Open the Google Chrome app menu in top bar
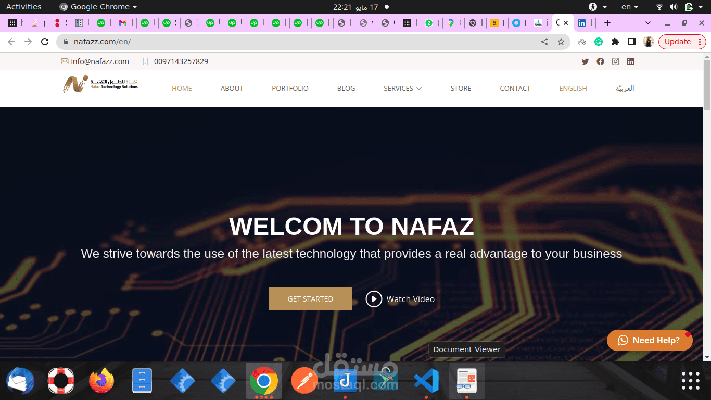This screenshot has height=400, width=711. point(98,7)
